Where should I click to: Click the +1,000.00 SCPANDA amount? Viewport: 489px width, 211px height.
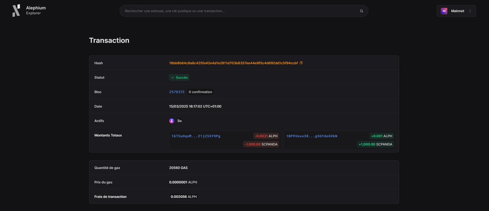click(x=376, y=144)
